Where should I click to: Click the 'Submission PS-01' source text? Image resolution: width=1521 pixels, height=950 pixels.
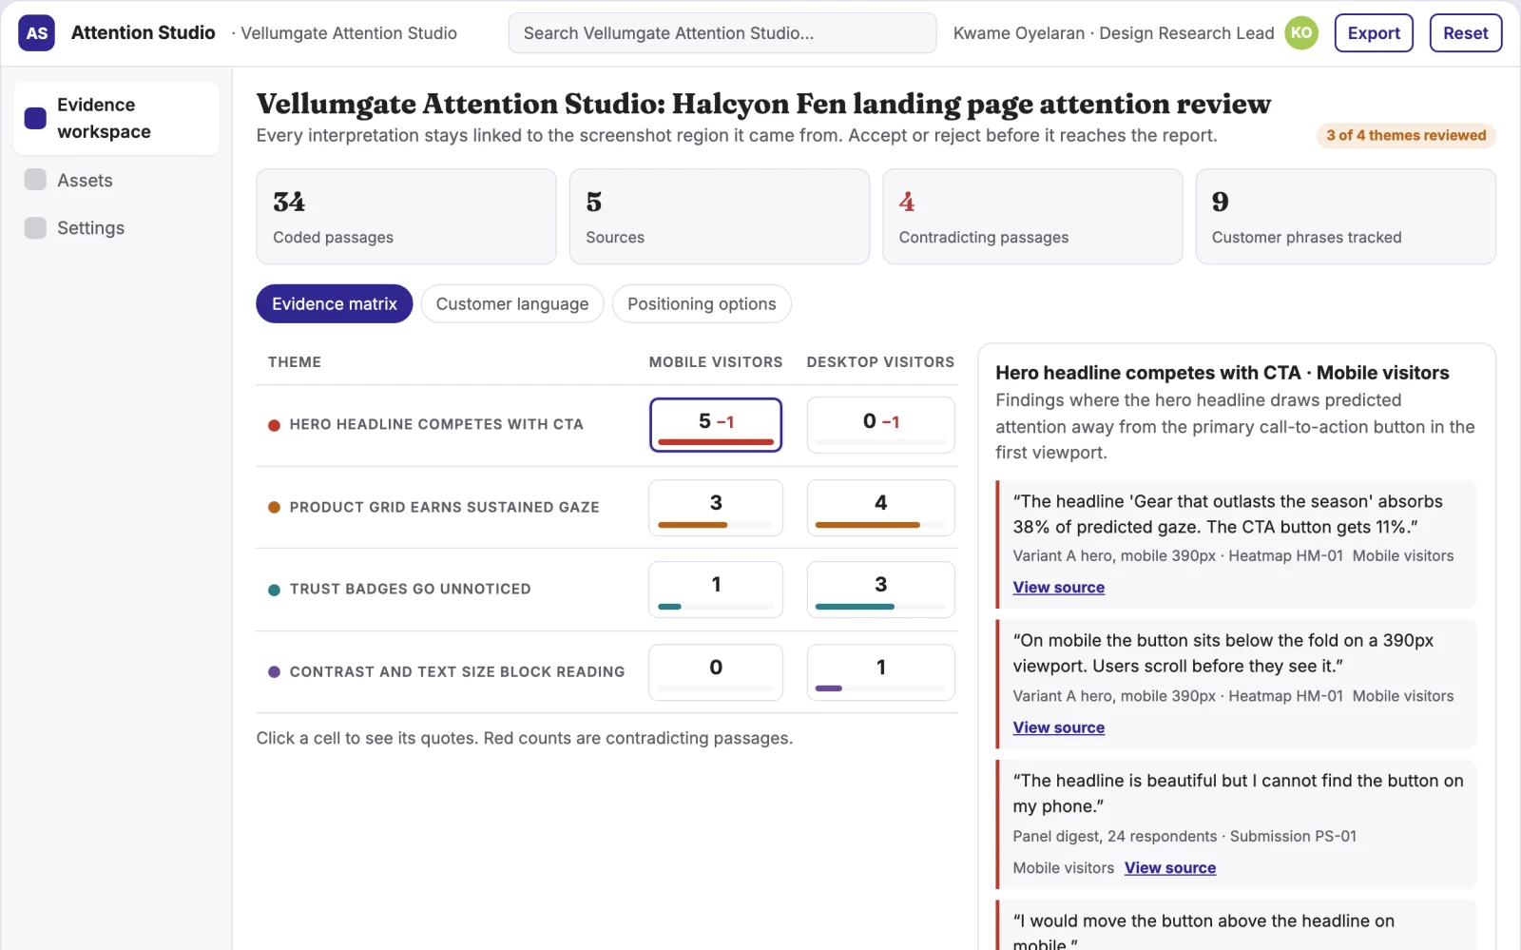[x=1293, y=836]
